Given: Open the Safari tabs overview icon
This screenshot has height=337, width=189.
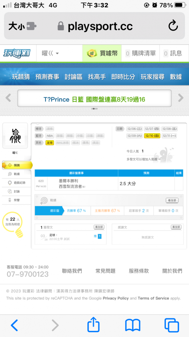Looking at the screenshot, I should 172,326.
